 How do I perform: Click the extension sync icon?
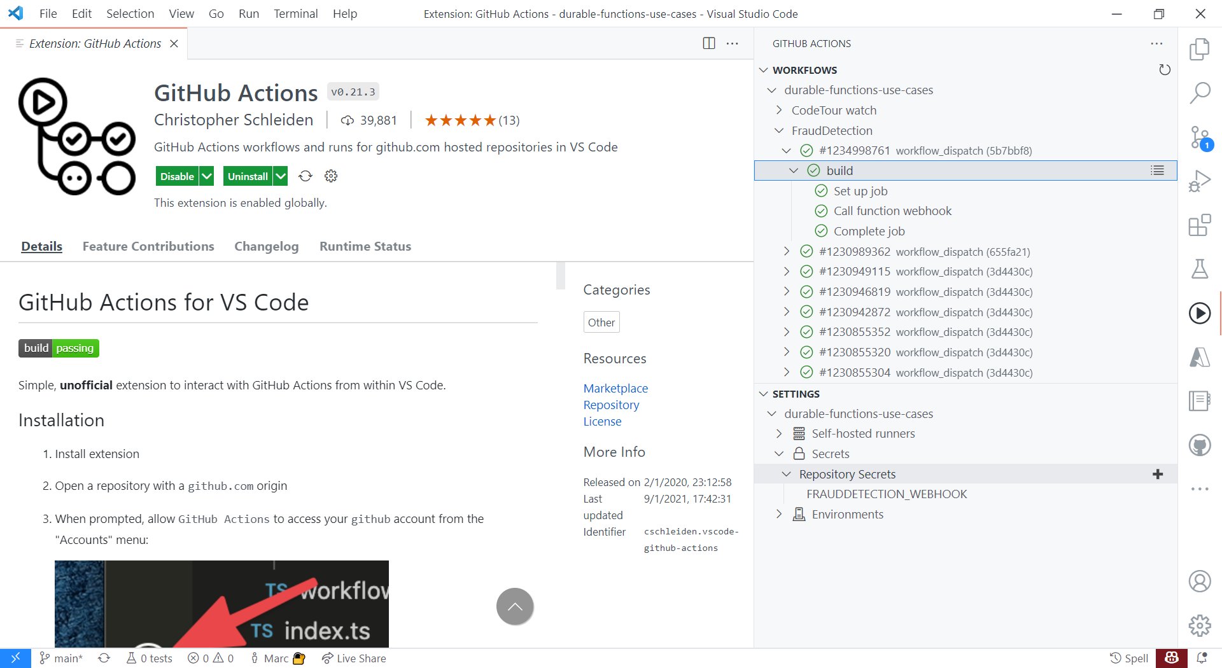pyautogui.click(x=305, y=176)
